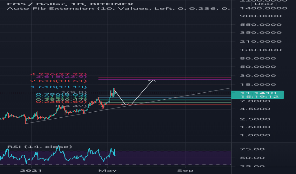Click the 350.0000 price axis label

261,33
